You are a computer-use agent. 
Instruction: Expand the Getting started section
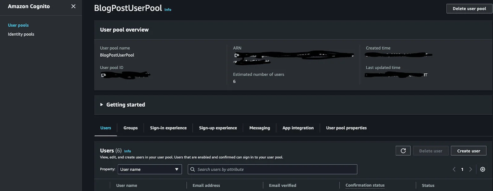pyautogui.click(x=102, y=105)
